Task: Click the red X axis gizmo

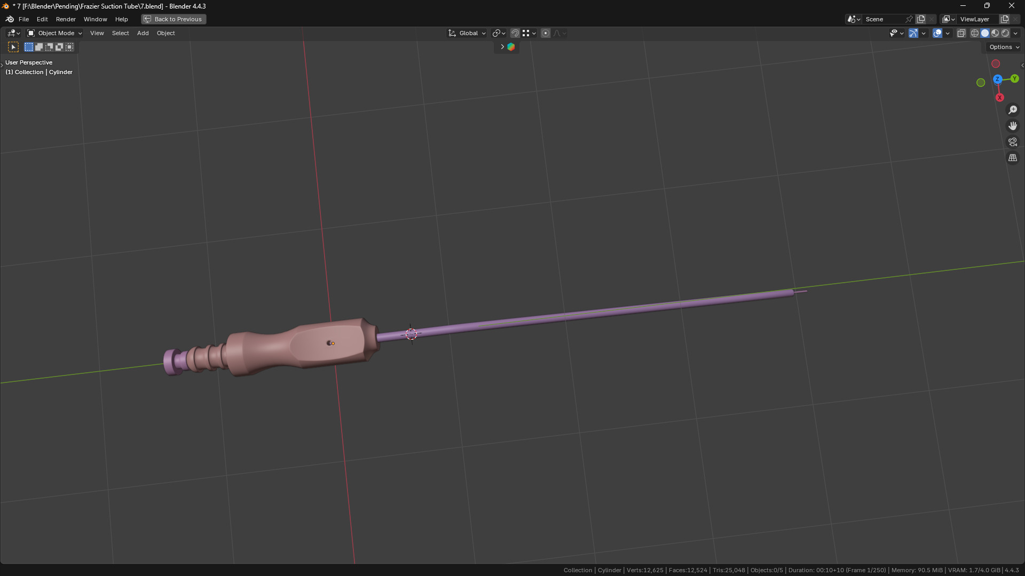Action: click(1000, 98)
